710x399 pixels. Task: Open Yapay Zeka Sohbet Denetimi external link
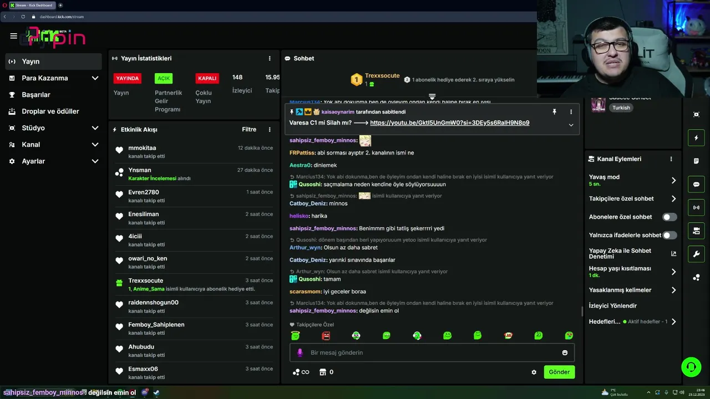coord(673,254)
